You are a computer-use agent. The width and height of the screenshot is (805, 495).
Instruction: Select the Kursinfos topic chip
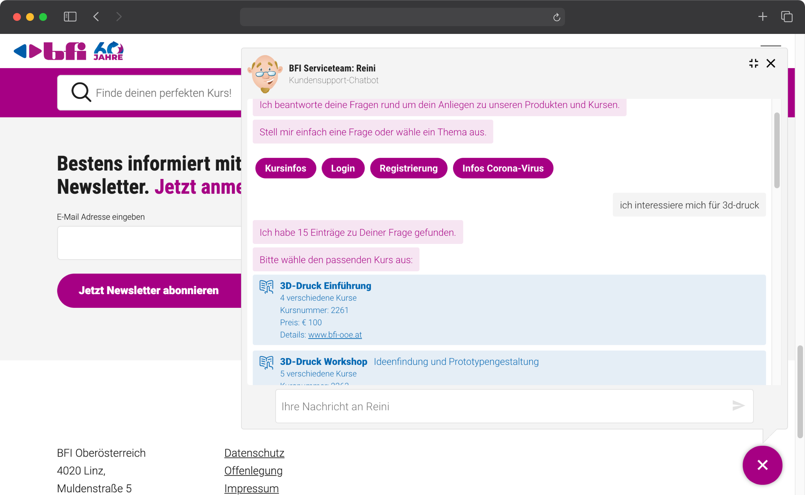pyautogui.click(x=285, y=168)
